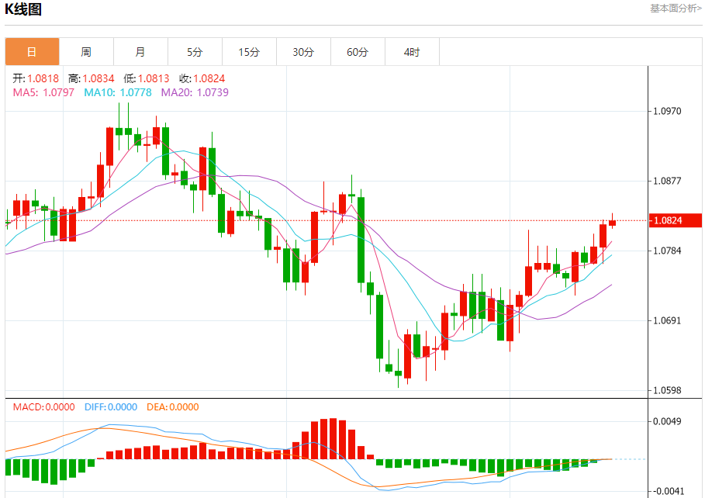Click the 收:1.0824 close price value
705x498 pixels.
click(x=202, y=78)
